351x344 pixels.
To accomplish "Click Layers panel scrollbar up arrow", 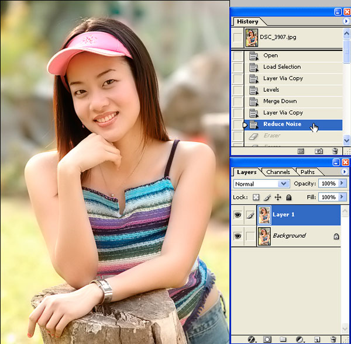I will pyautogui.click(x=345, y=211).
